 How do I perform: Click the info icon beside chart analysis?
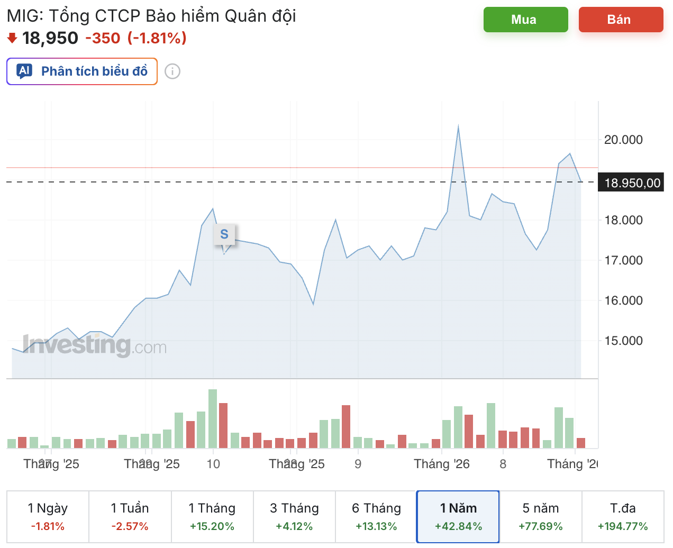[x=172, y=71]
